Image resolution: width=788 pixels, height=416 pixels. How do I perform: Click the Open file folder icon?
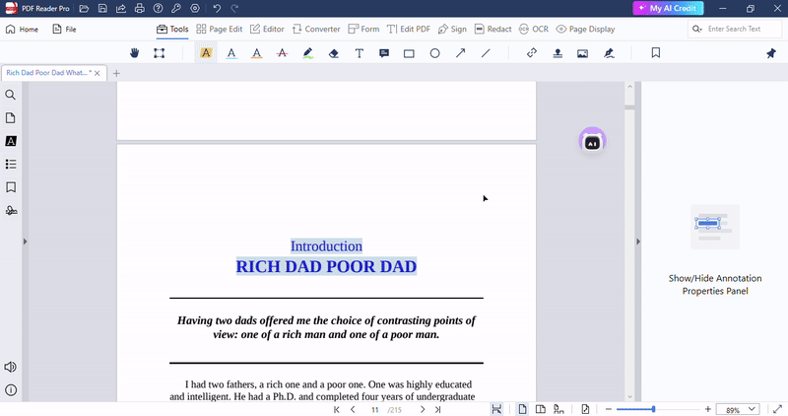click(84, 8)
